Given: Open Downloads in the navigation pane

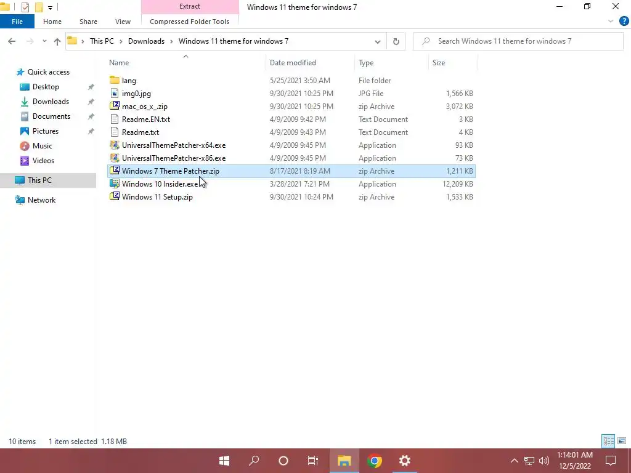Looking at the screenshot, I should point(51,102).
